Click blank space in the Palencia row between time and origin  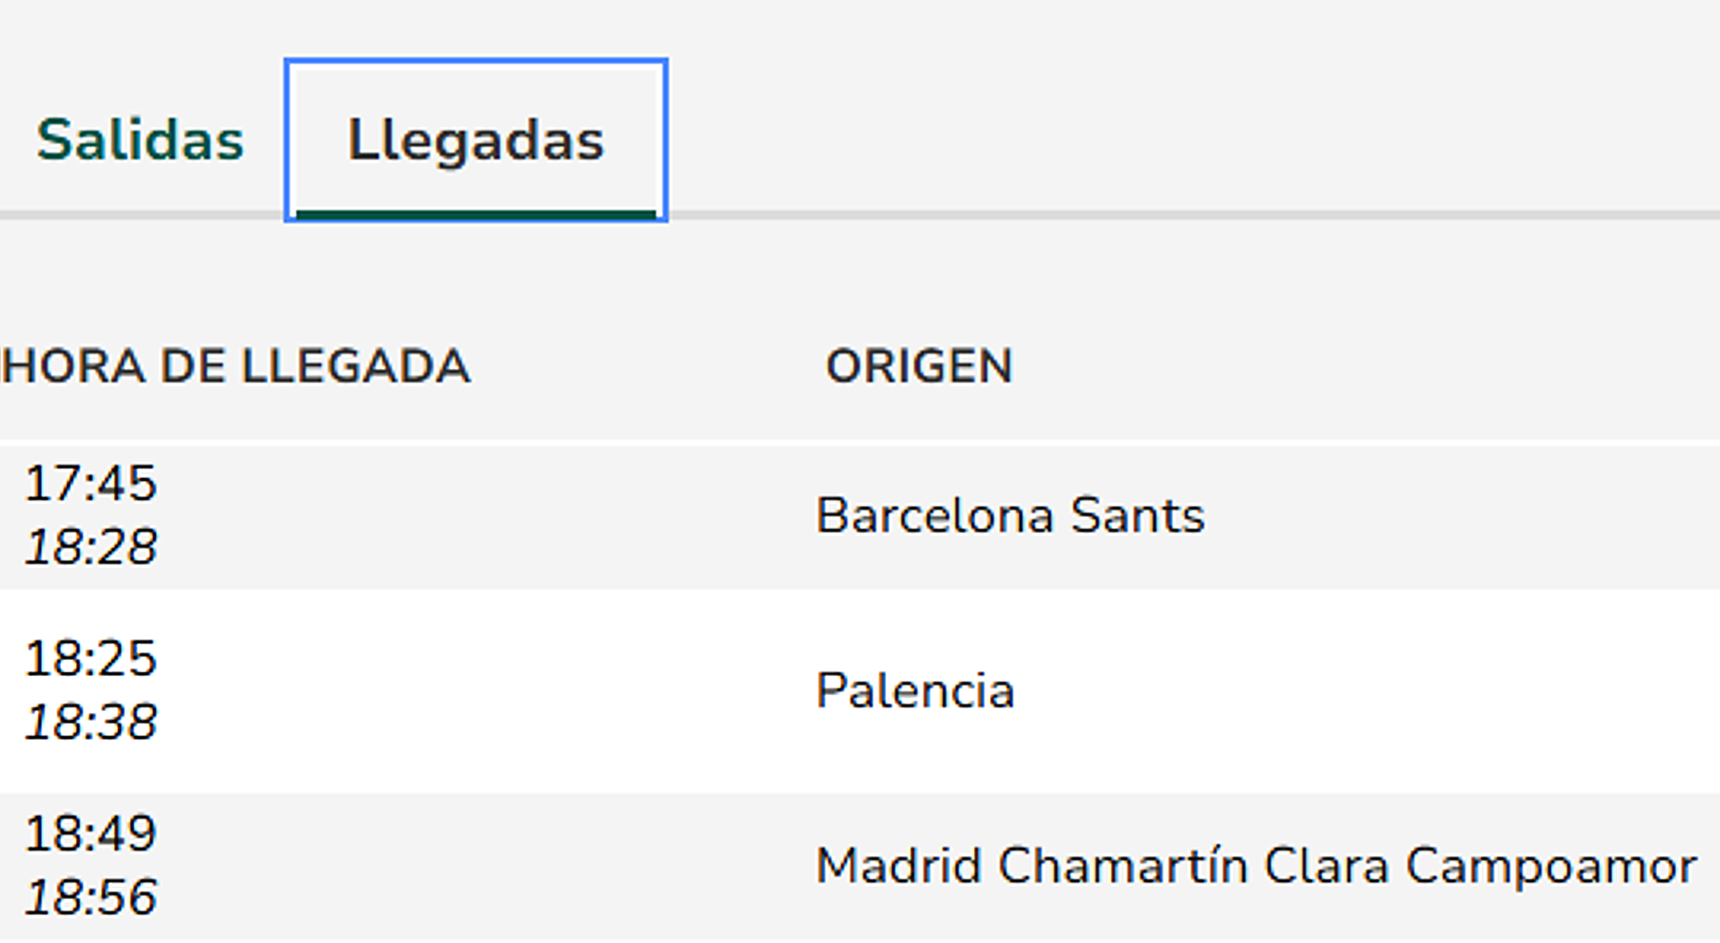point(484,690)
